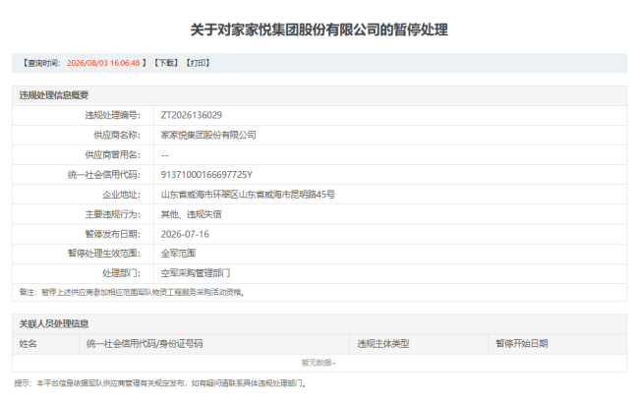Click the 关联人员处理信息 section header
This screenshot has height=403, width=639.
tap(54, 324)
